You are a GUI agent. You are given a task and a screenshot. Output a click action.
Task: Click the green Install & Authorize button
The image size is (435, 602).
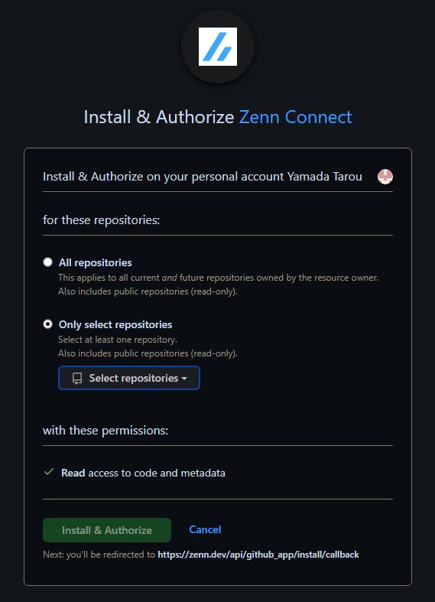point(107,530)
